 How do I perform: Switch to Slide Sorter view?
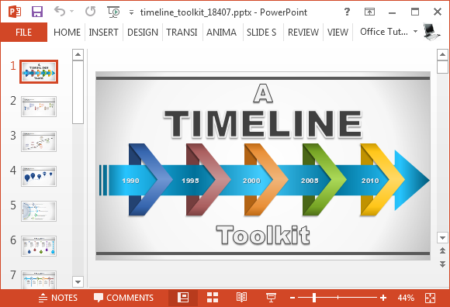213,298
